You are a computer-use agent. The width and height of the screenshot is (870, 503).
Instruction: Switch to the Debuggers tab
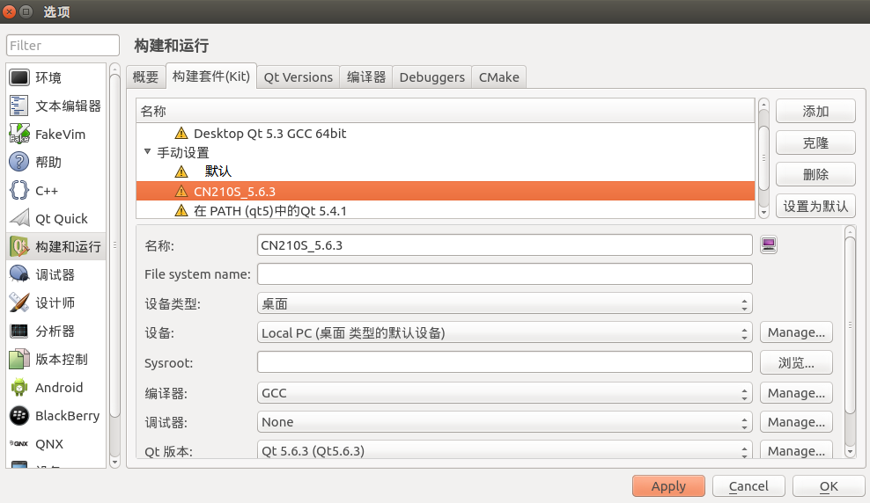coord(431,77)
